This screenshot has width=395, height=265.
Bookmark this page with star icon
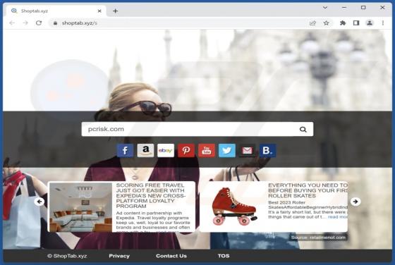[x=326, y=23]
